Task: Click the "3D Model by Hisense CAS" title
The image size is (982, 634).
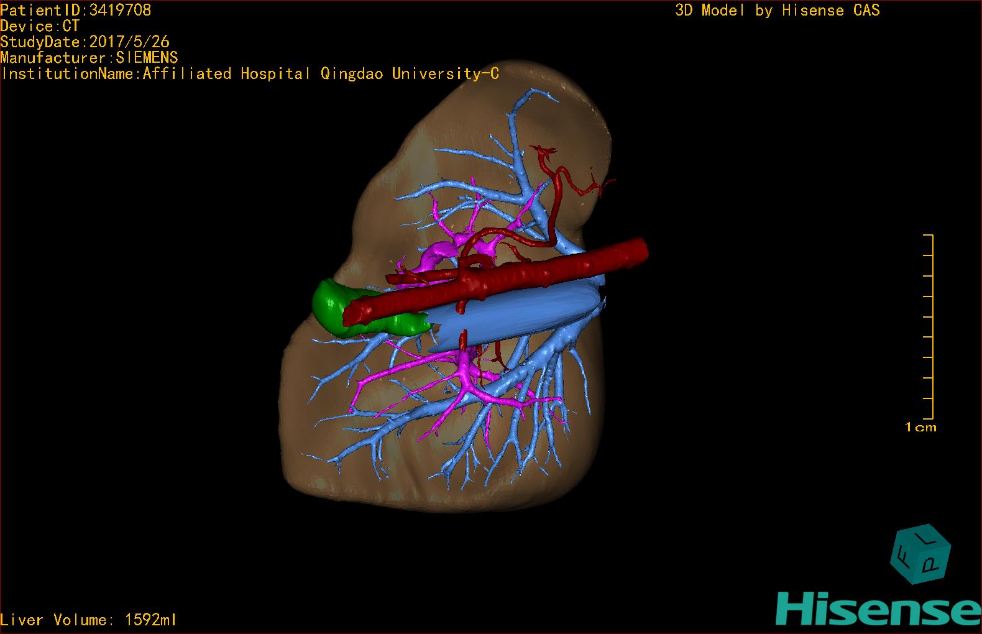Action: click(x=778, y=11)
